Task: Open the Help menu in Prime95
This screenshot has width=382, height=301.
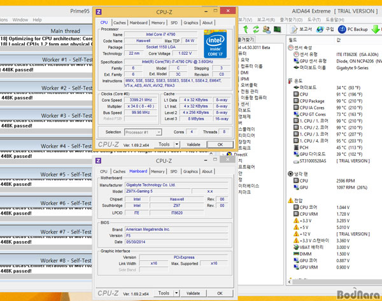Action: pyautogui.click(x=38, y=20)
